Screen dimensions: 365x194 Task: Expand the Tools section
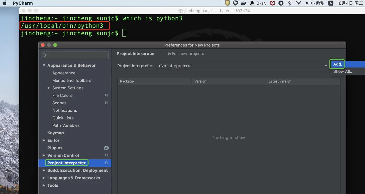coord(44,185)
